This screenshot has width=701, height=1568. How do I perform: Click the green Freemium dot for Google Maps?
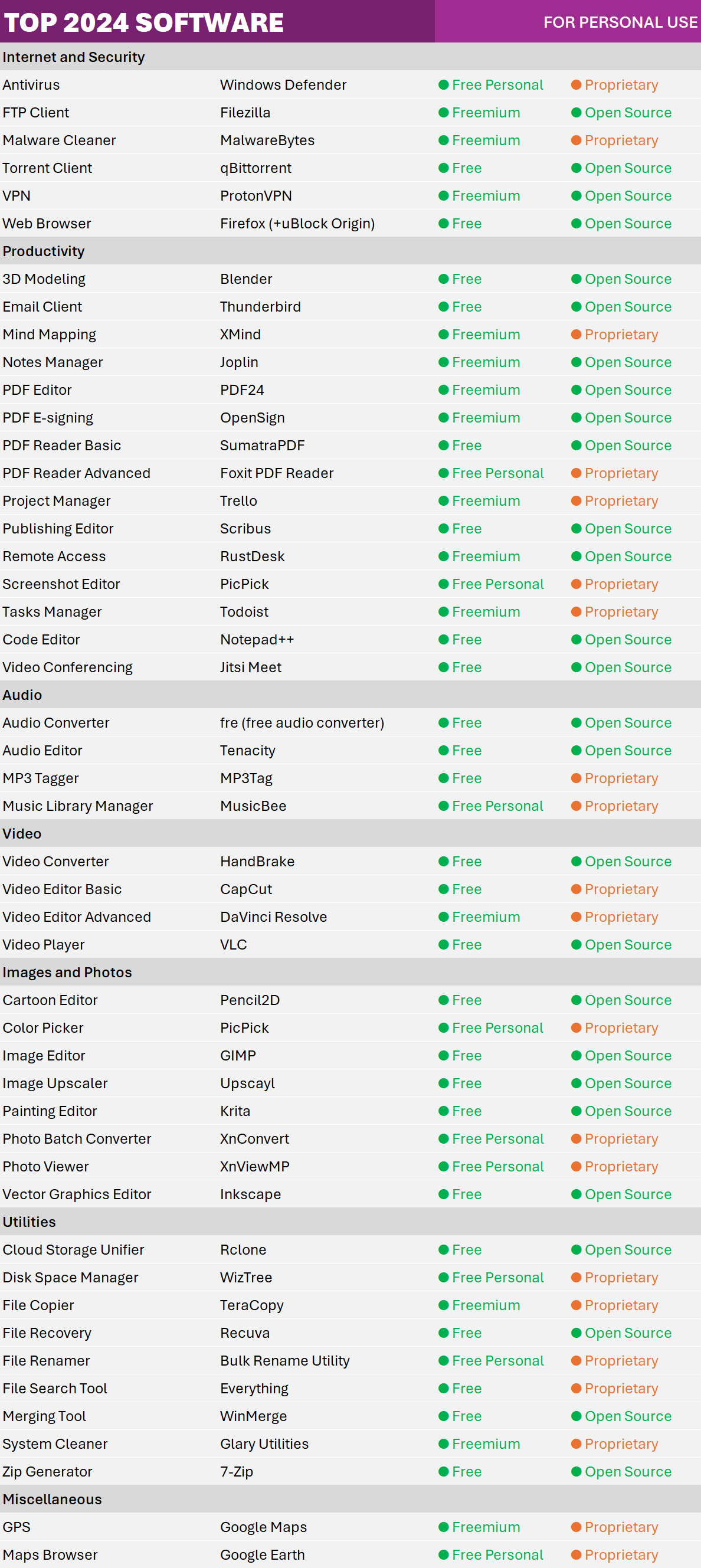click(444, 1527)
